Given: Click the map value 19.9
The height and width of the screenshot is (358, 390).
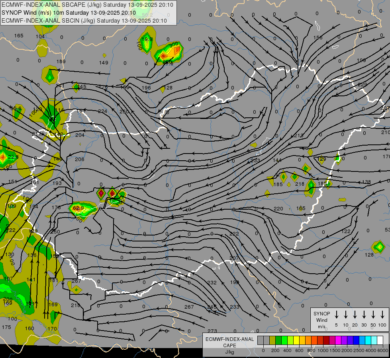Looking at the screenshot, I should (x=147, y=39).
